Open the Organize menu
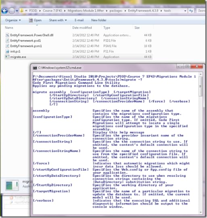This screenshot has height=218, width=207. [x=13, y=20]
